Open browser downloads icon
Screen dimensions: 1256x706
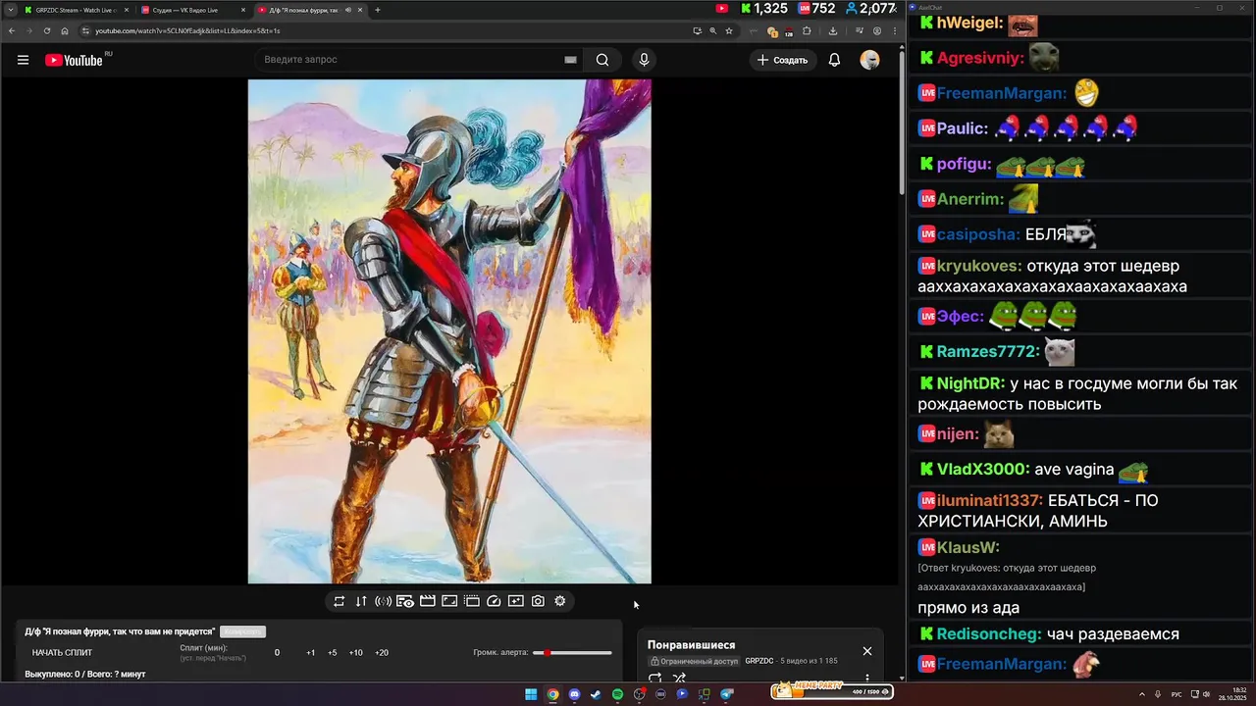point(833,30)
